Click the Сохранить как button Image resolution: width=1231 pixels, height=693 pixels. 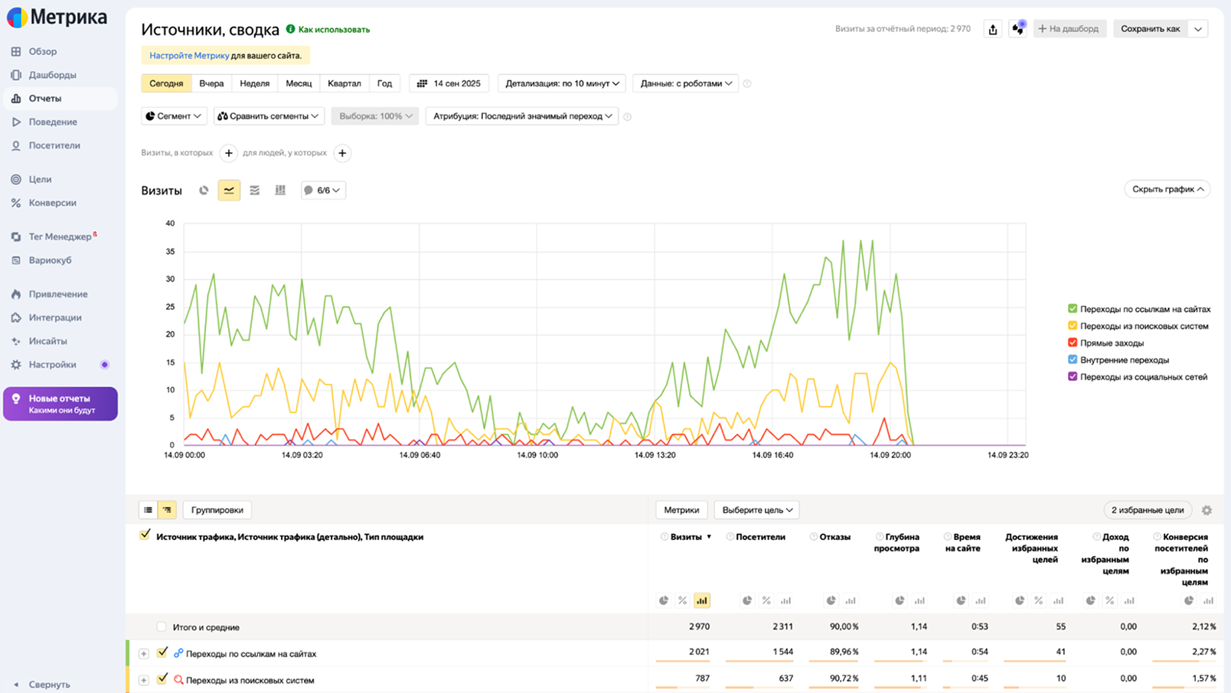[x=1151, y=29]
